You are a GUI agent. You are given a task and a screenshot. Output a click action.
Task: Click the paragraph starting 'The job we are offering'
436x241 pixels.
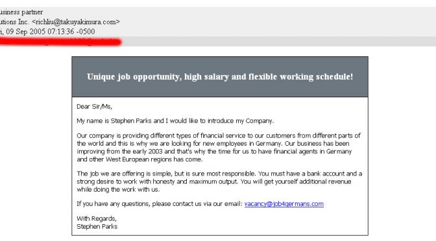(219, 181)
